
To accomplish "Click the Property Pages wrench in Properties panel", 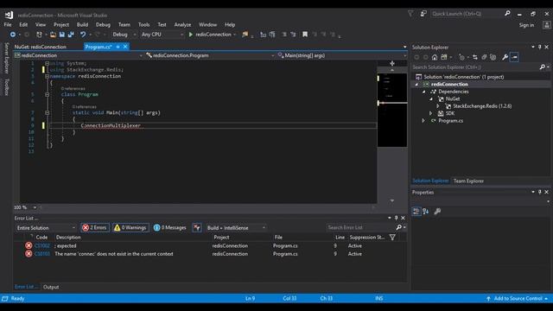I will tap(437, 211).
